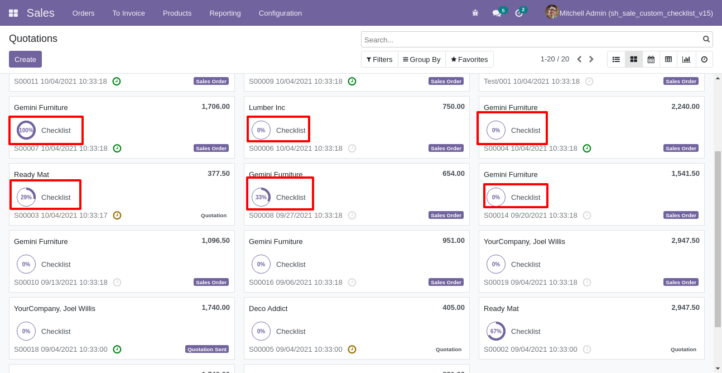722x373 pixels.
Task: Open the Favorites dropdown
Action: pyautogui.click(x=469, y=59)
